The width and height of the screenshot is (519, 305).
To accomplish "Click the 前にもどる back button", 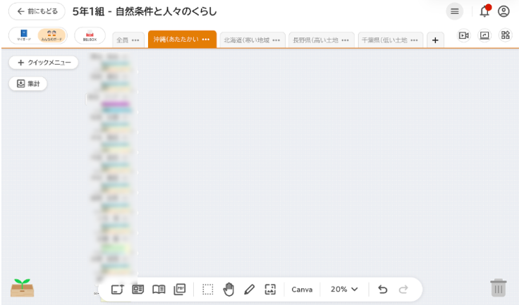I will click(37, 11).
